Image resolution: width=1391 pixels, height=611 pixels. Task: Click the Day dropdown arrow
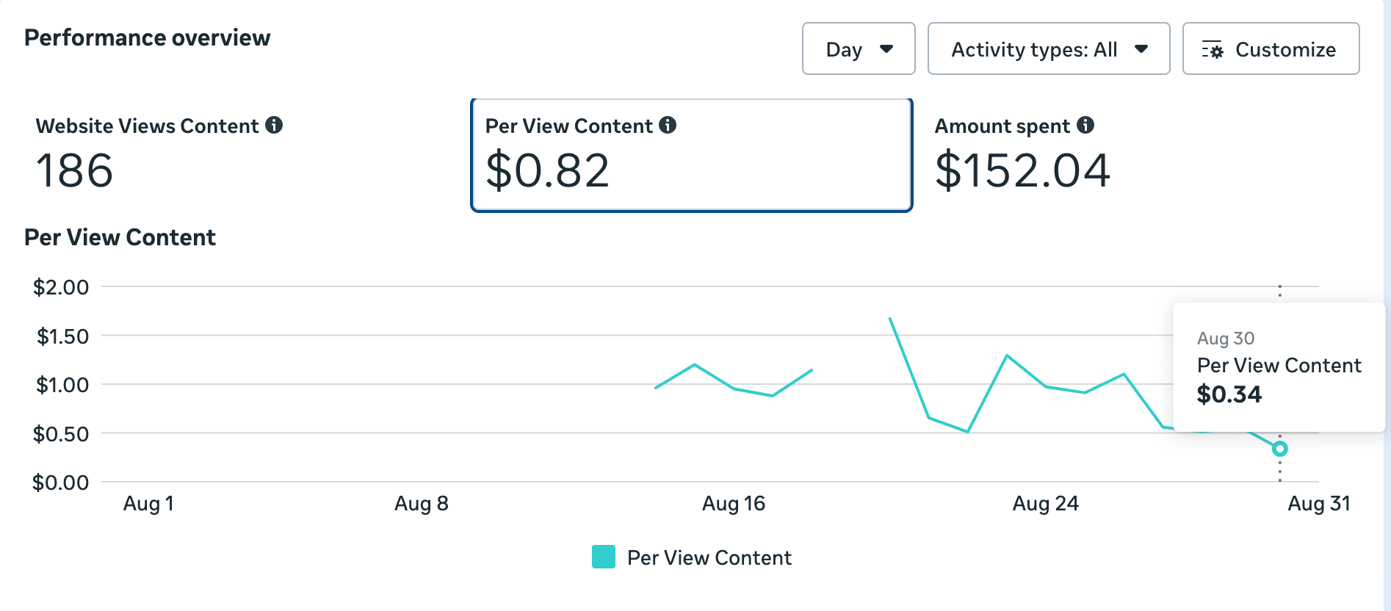(886, 49)
